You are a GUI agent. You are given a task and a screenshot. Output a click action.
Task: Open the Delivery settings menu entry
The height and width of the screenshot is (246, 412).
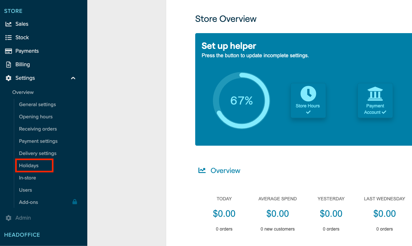point(37,153)
